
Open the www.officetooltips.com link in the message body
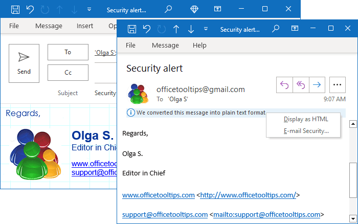[159, 195]
